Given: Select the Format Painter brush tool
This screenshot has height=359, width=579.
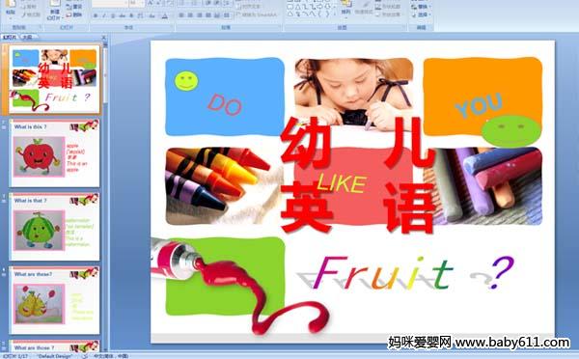Looking at the screenshot, I should click(x=31, y=14).
